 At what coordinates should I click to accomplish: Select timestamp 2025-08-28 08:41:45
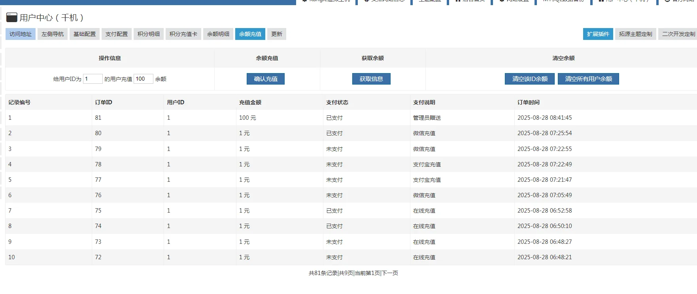click(x=545, y=118)
